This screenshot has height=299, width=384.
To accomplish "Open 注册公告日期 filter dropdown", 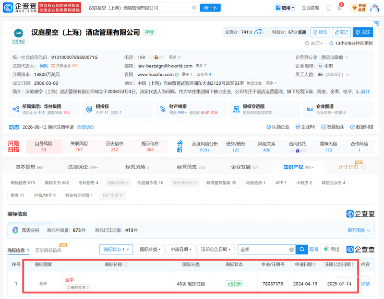I will tap(216, 249).
